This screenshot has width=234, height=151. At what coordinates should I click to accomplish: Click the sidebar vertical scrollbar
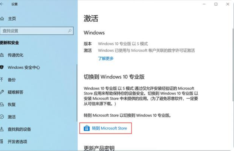[x=77, y=93]
